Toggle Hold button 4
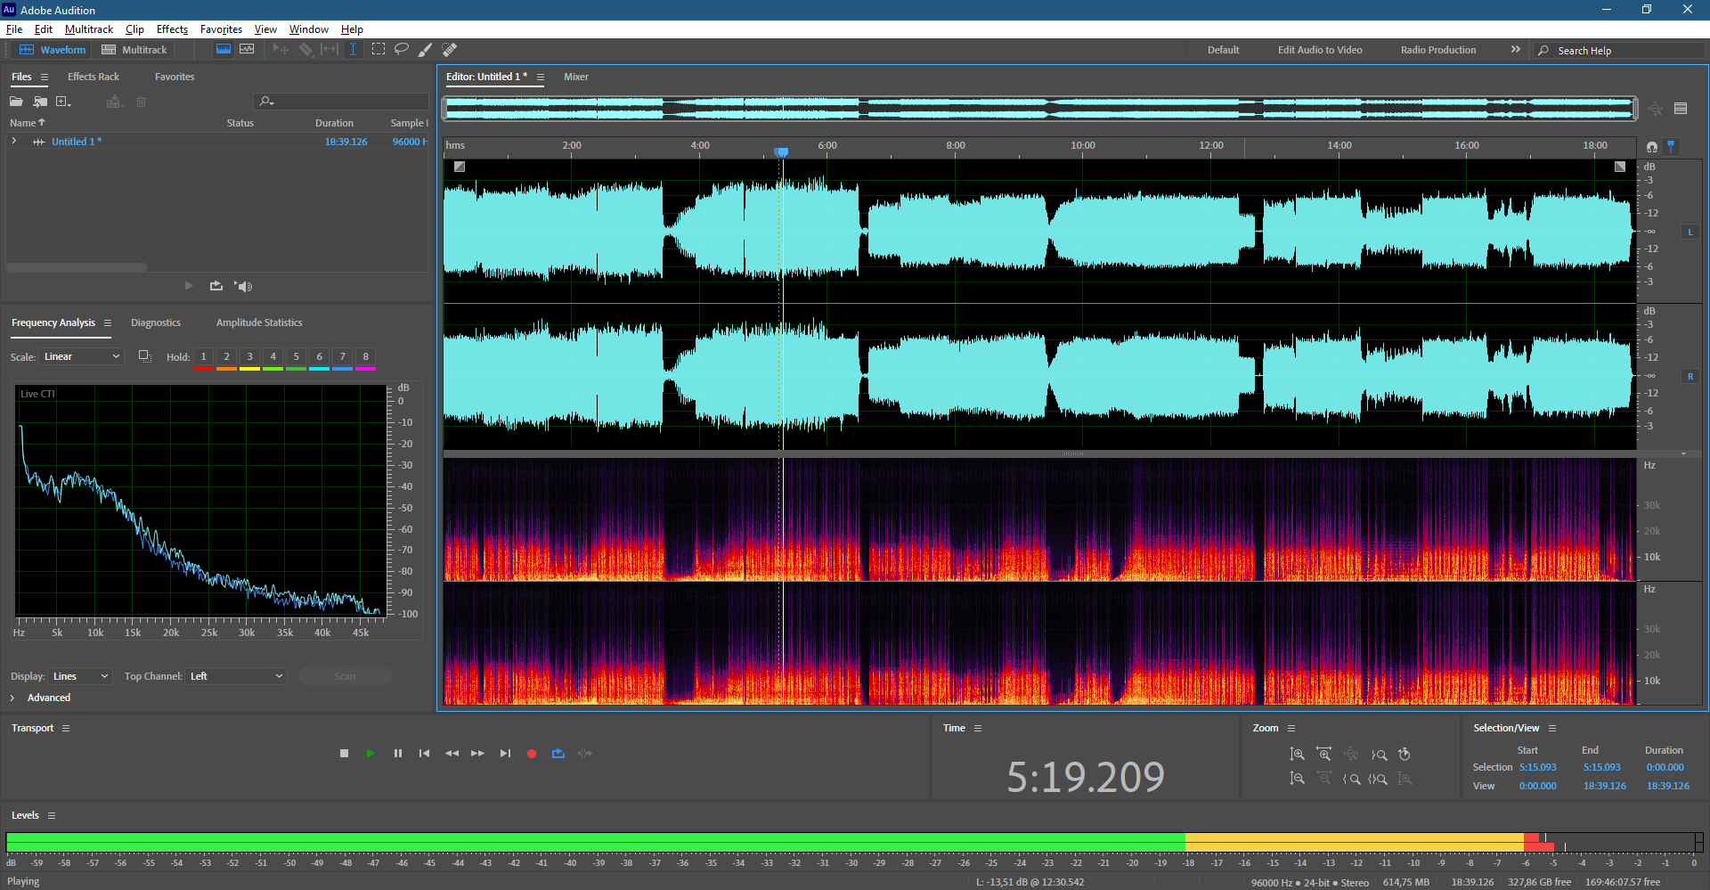1710x890 pixels. pos(273,357)
